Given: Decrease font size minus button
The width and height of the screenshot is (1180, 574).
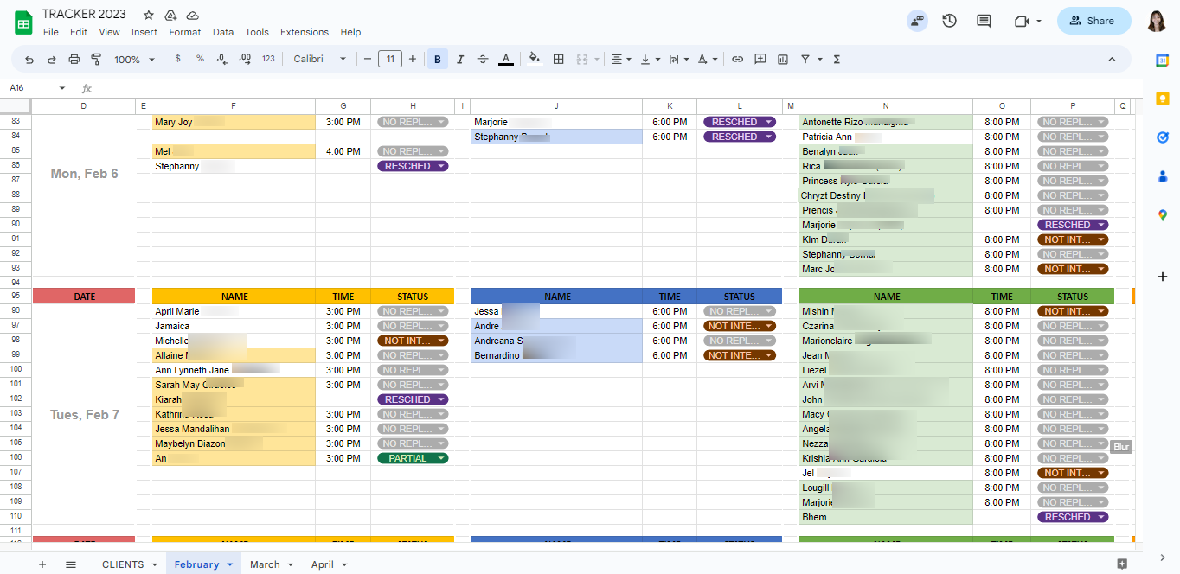Looking at the screenshot, I should tap(368, 60).
